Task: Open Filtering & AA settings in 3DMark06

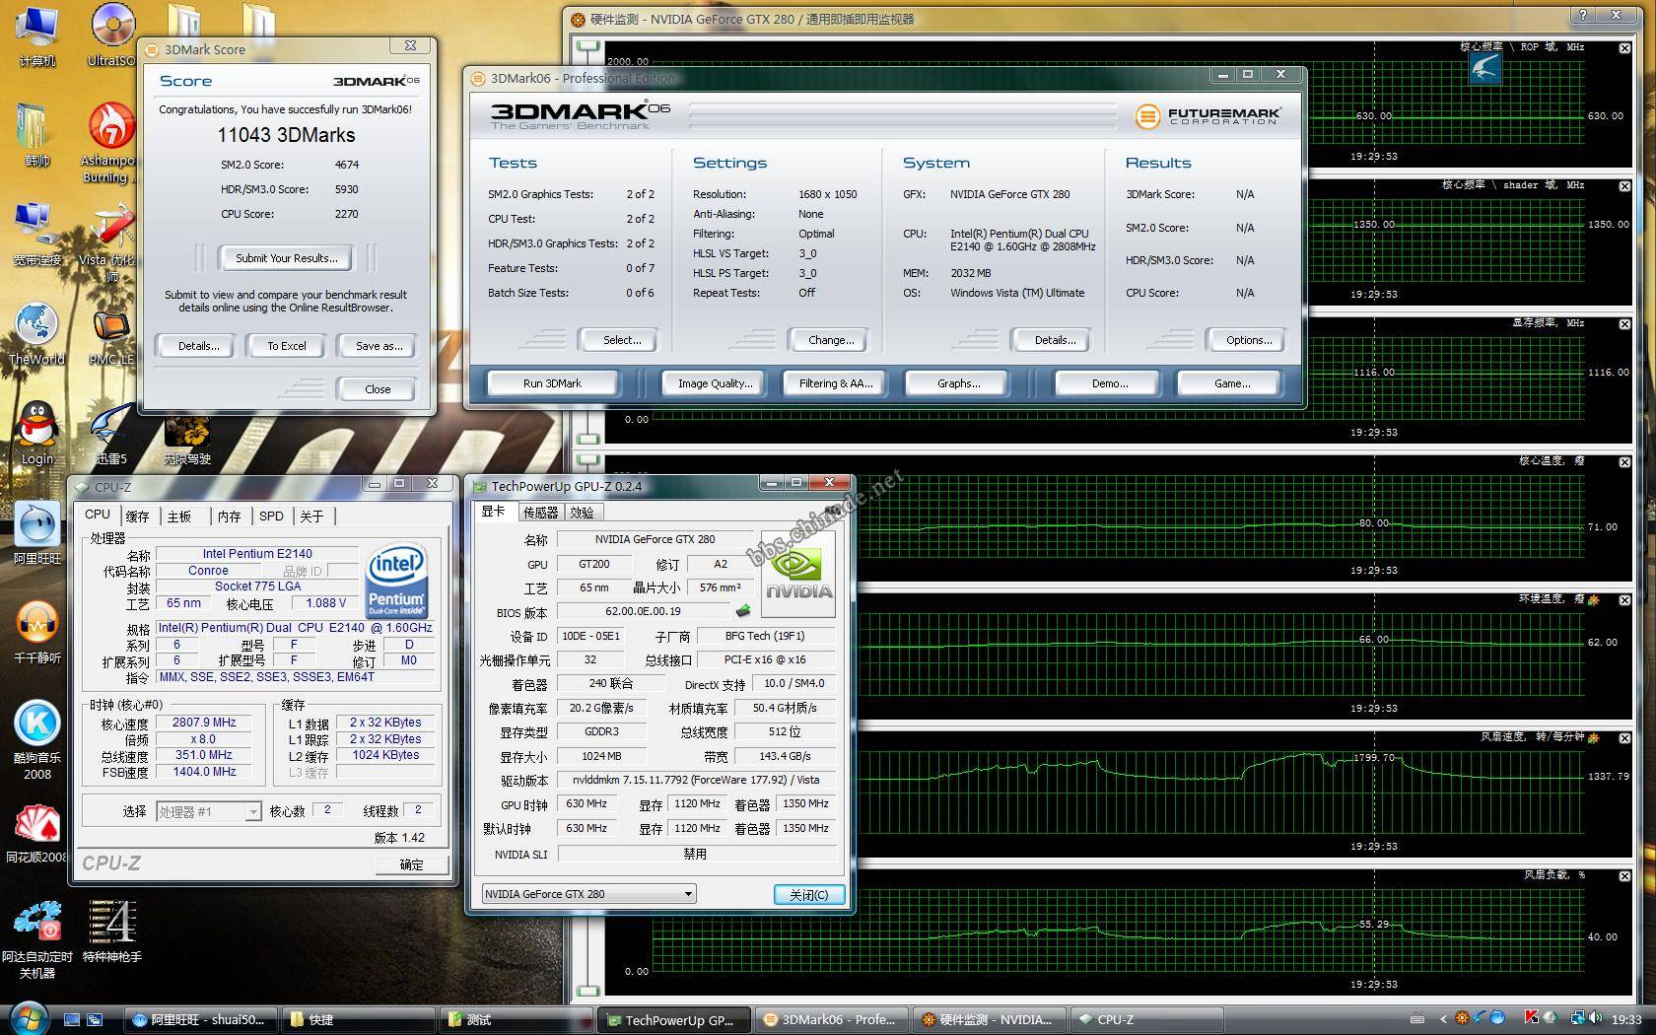Action: click(x=836, y=383)
